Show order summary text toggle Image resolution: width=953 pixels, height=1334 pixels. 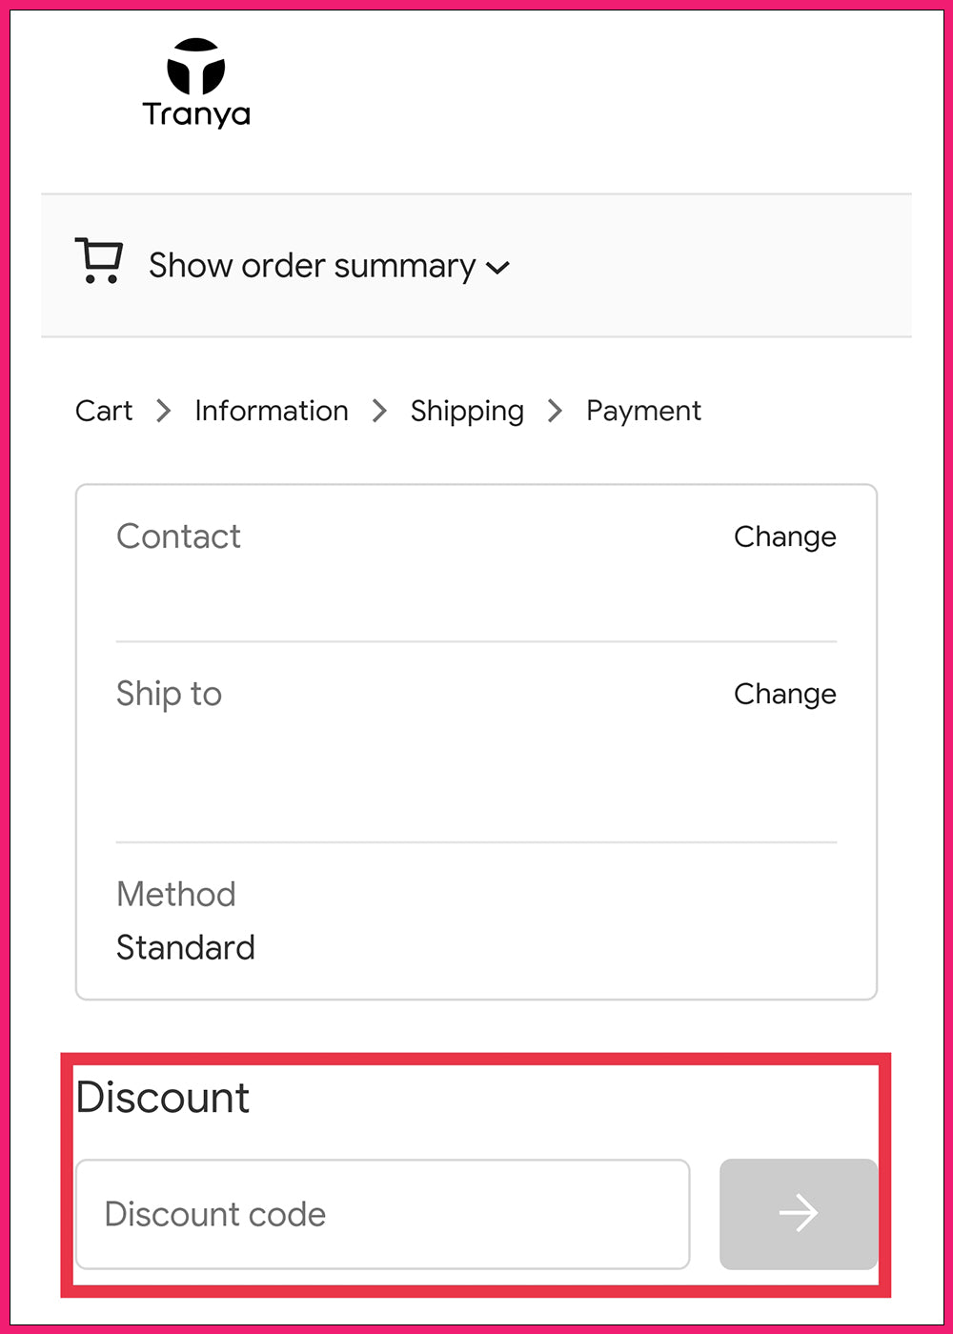click(312, 265)
